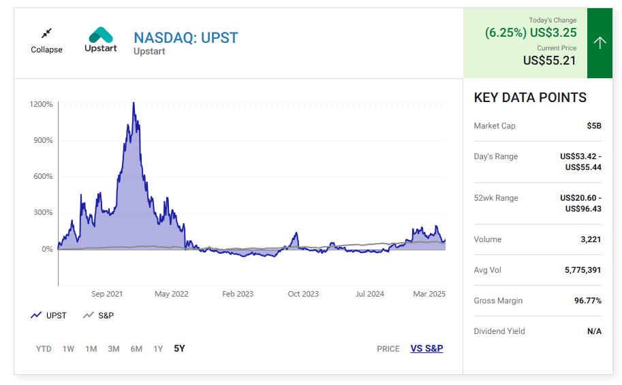Select the 6M time range
The image size is (622, 385).
[x=136, y=349]
